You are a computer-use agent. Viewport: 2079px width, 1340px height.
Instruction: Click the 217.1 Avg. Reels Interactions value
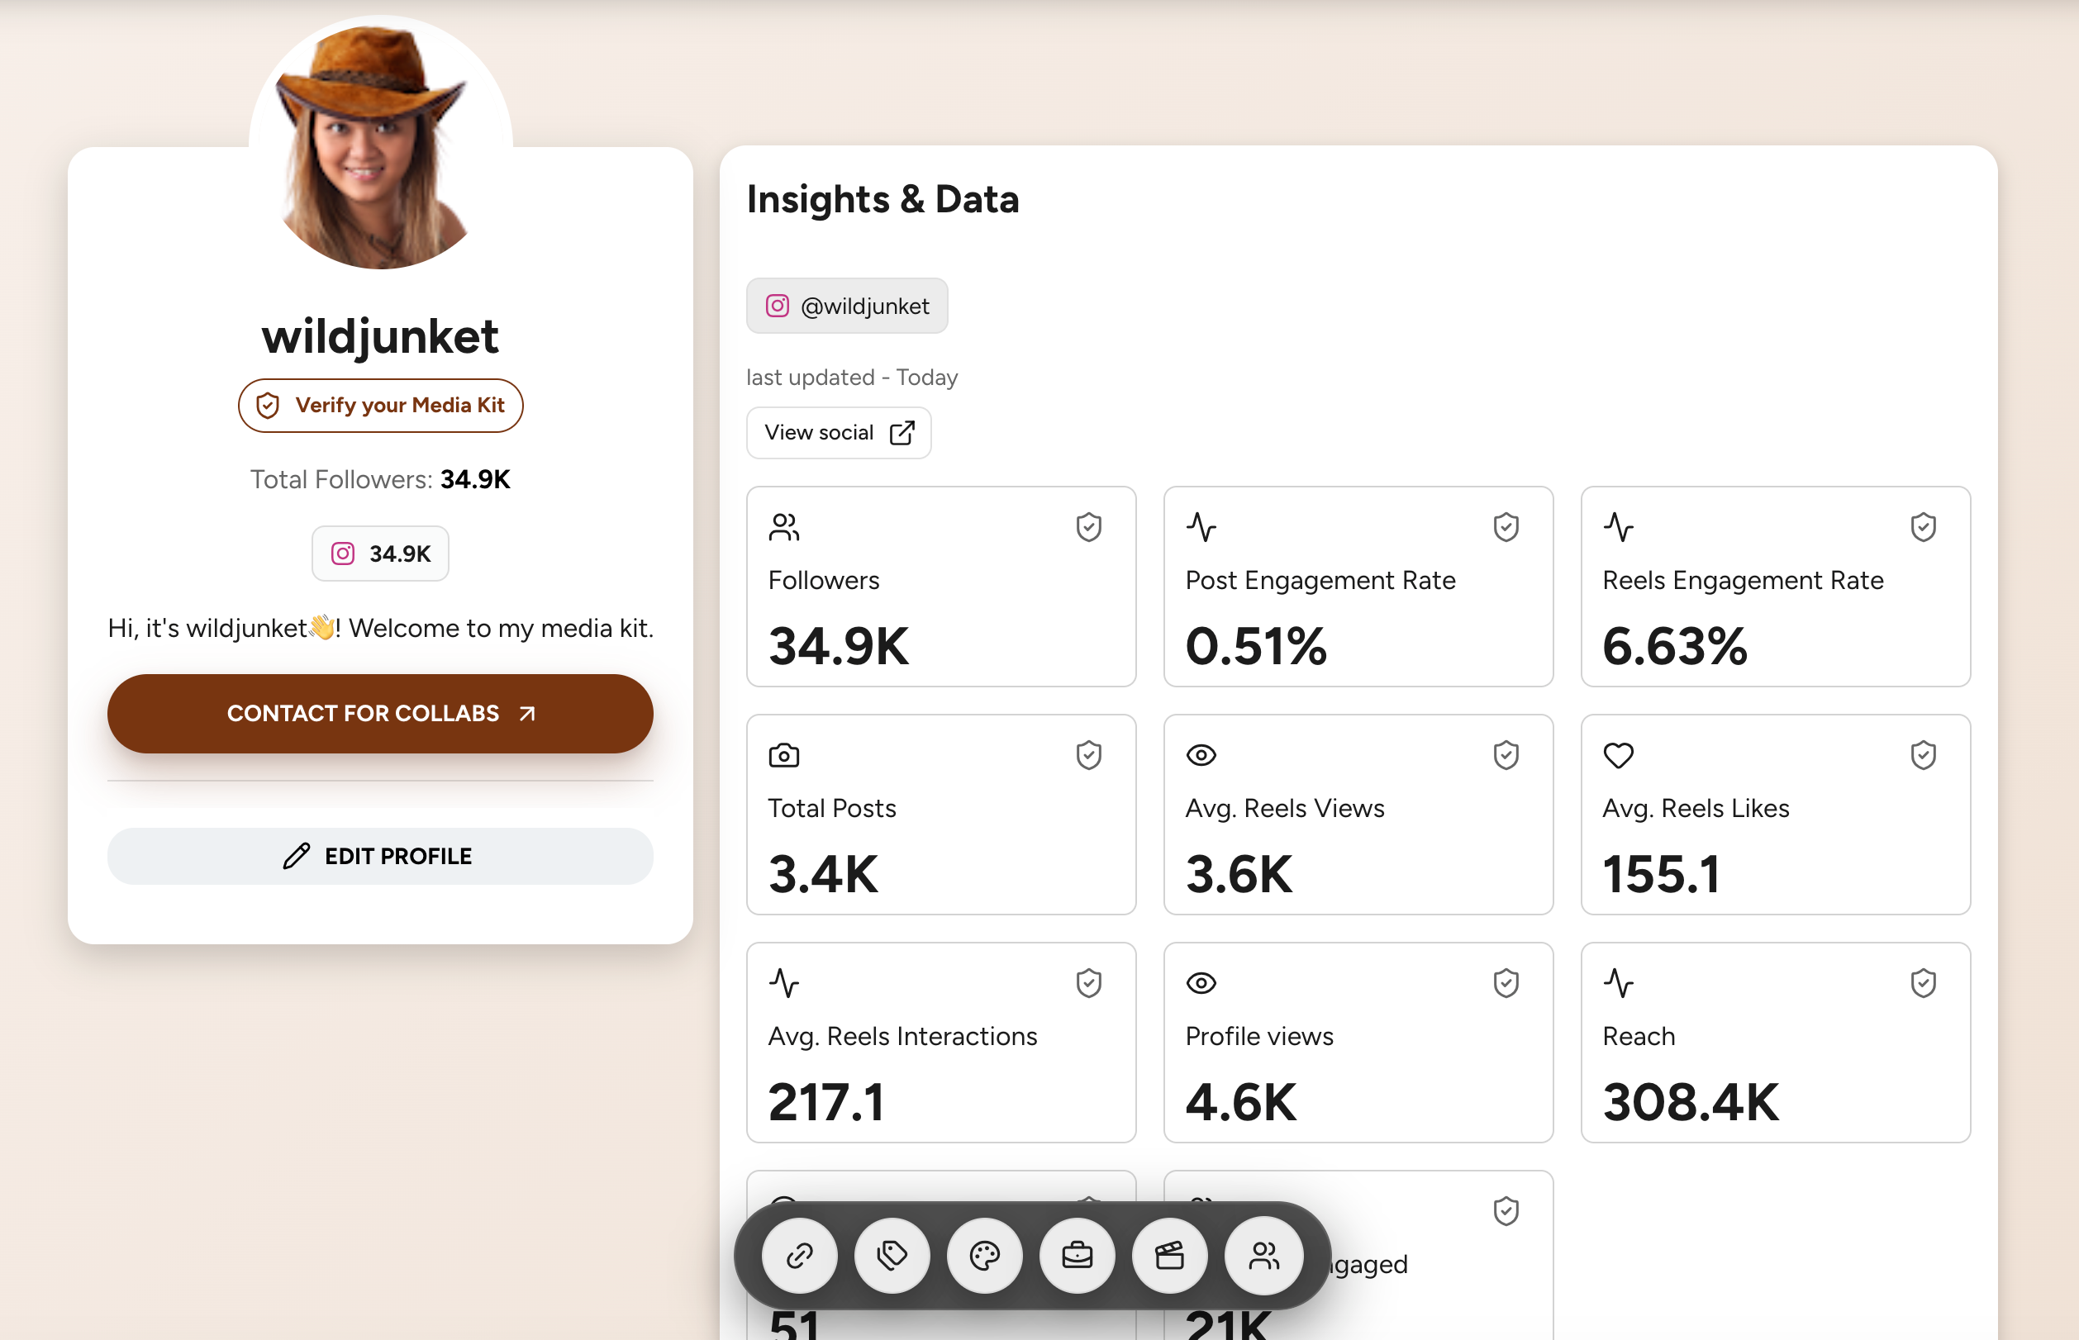[x=825, y=1101]
